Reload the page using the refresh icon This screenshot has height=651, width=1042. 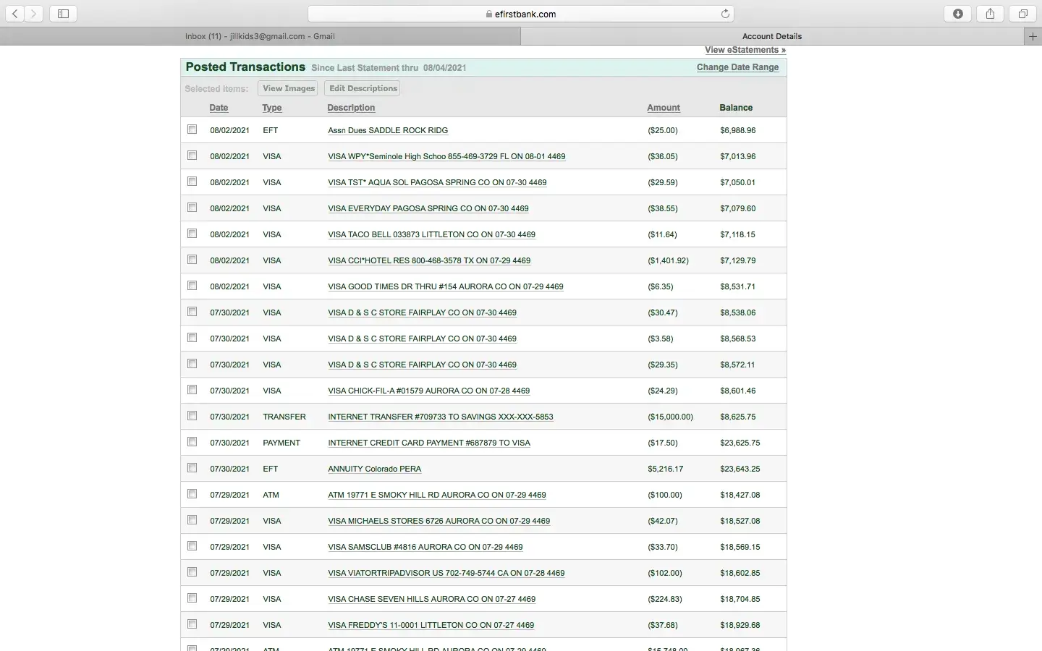[x=725, y=14]
